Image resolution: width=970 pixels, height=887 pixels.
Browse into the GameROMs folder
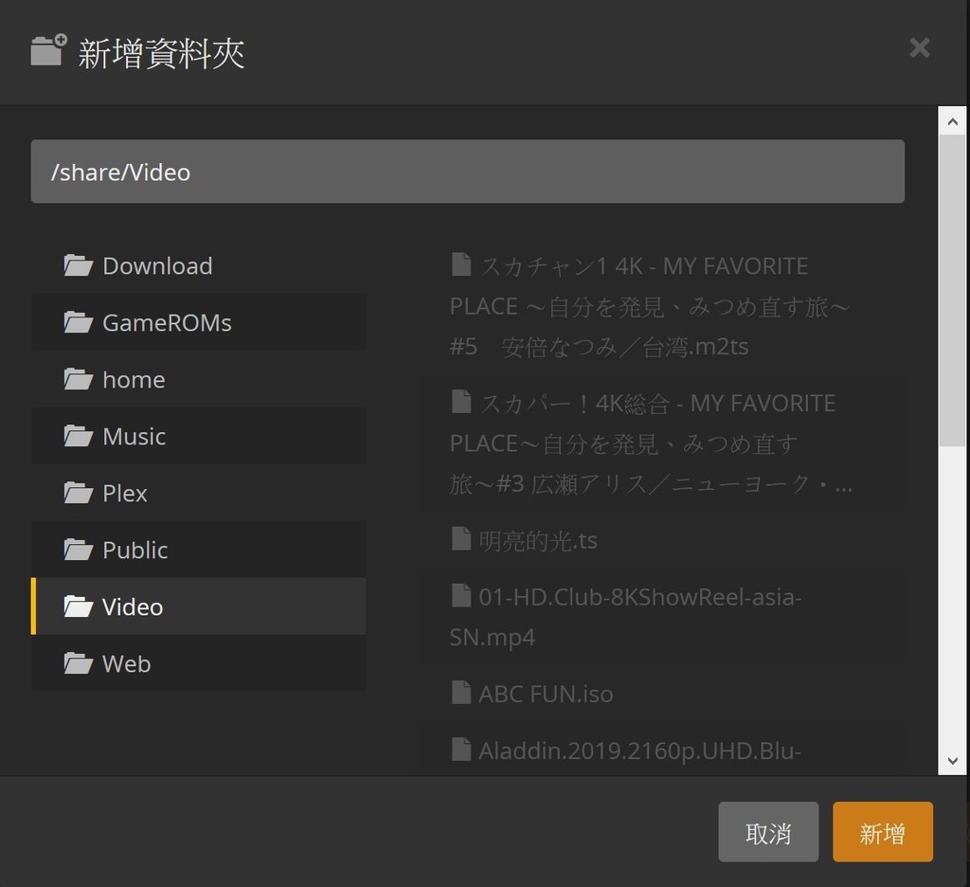coord(198,322)
